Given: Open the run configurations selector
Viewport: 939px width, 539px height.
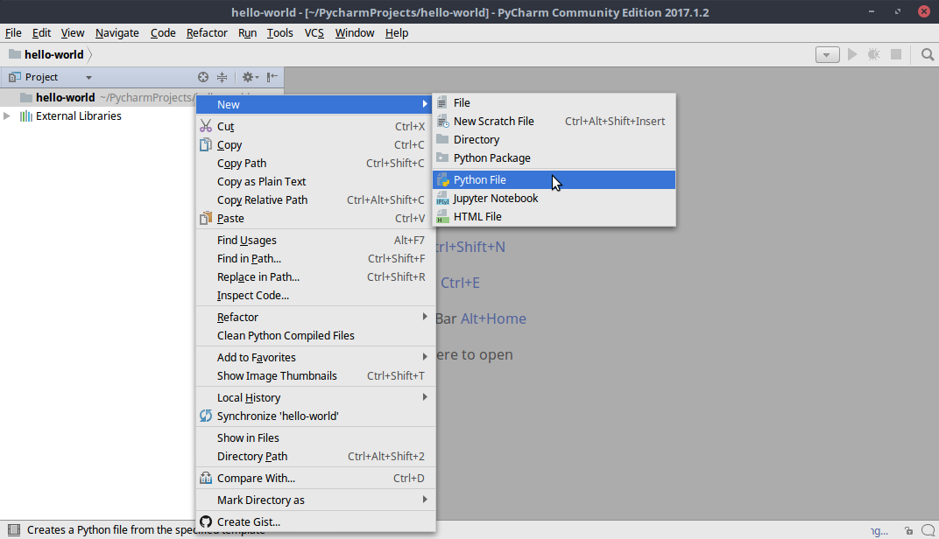Looking at the screenshot, I should 827,53.
